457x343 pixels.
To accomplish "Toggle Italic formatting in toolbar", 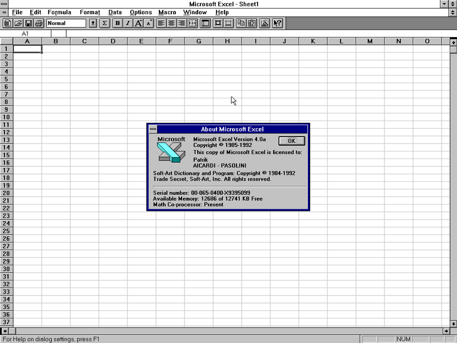I will [128, 23].
